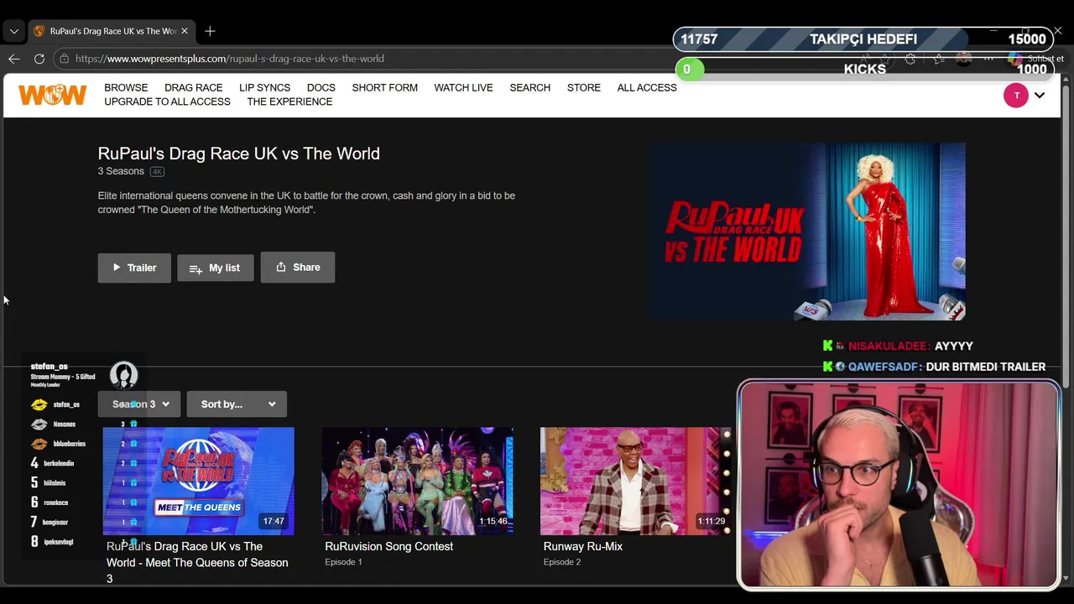The width and height of the screenshot is (1074, 604).
Task: Click the series title heading text
Action: (239, 154)
